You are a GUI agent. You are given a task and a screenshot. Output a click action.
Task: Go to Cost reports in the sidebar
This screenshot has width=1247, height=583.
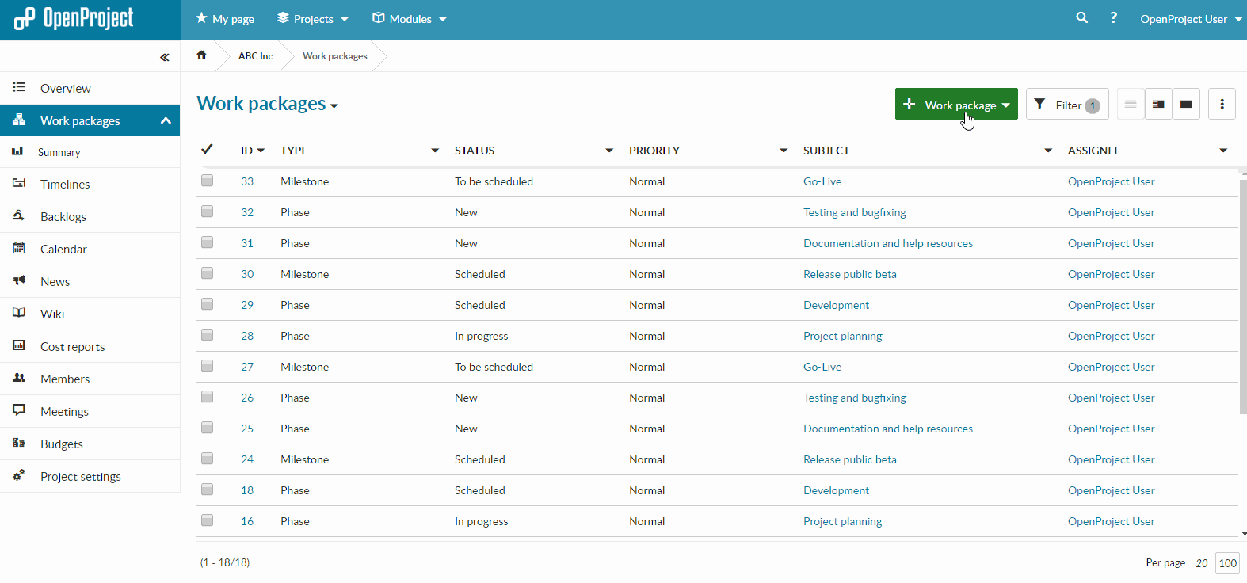click(x=72, y=347)
